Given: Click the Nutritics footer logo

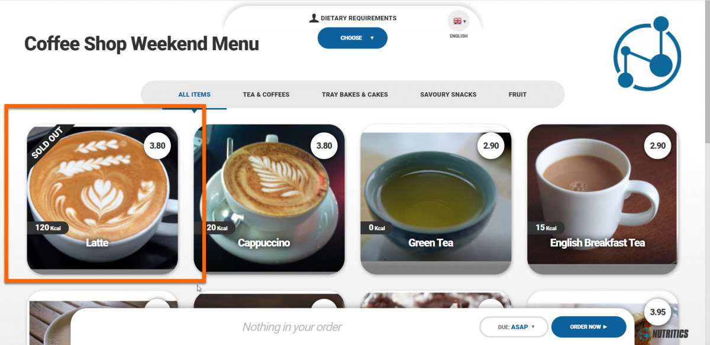Looking at the screenshot, I should pos(663,334).
